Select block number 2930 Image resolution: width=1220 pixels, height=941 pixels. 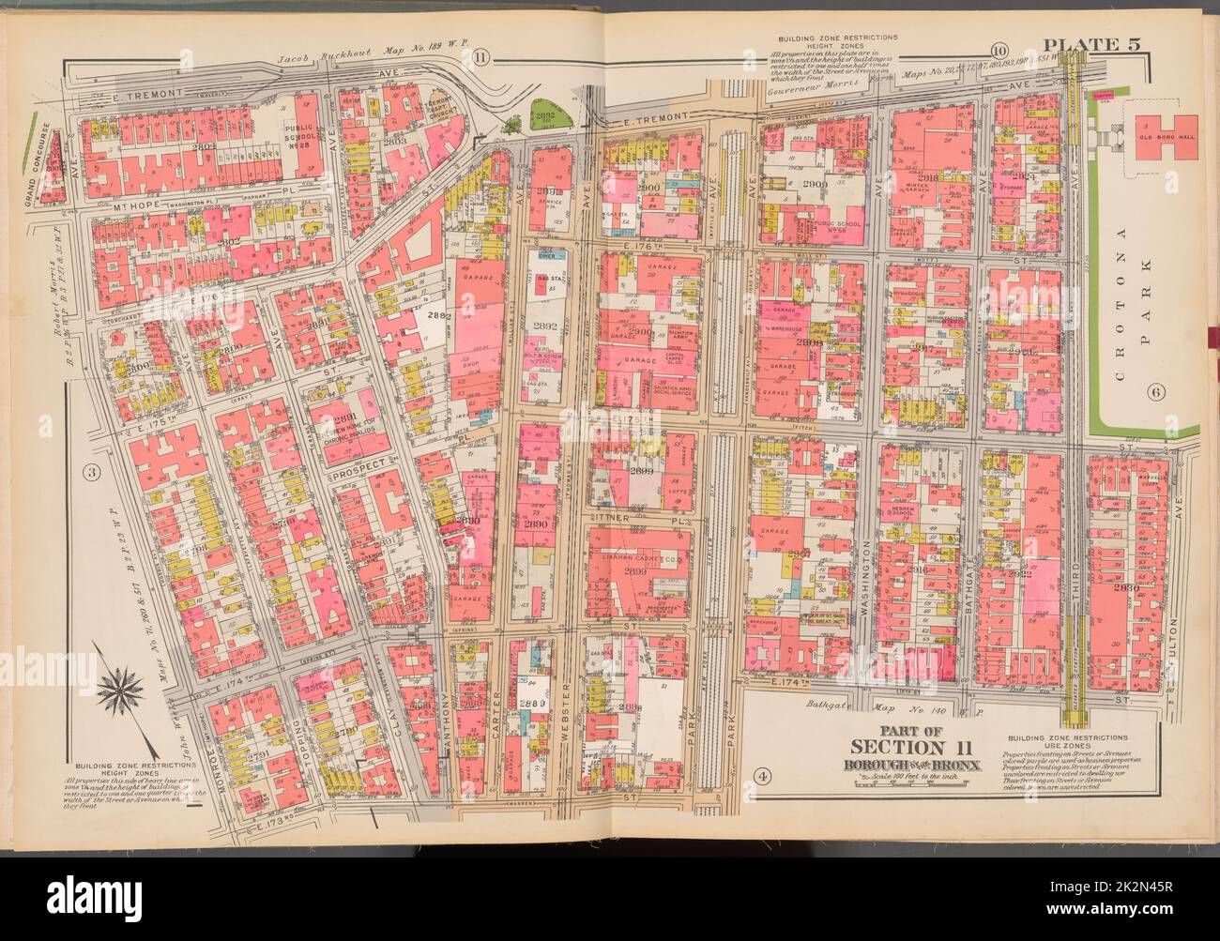click(x=1126, y=589)
